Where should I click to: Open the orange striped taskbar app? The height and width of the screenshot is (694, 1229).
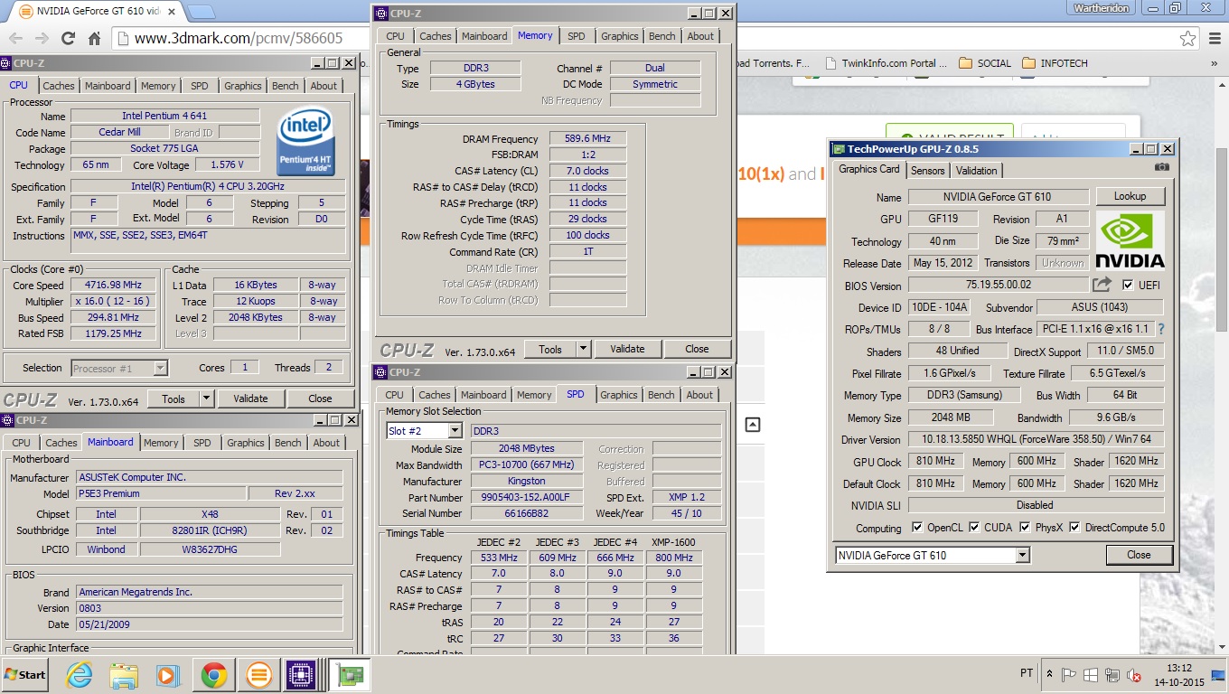coord(258,675)
